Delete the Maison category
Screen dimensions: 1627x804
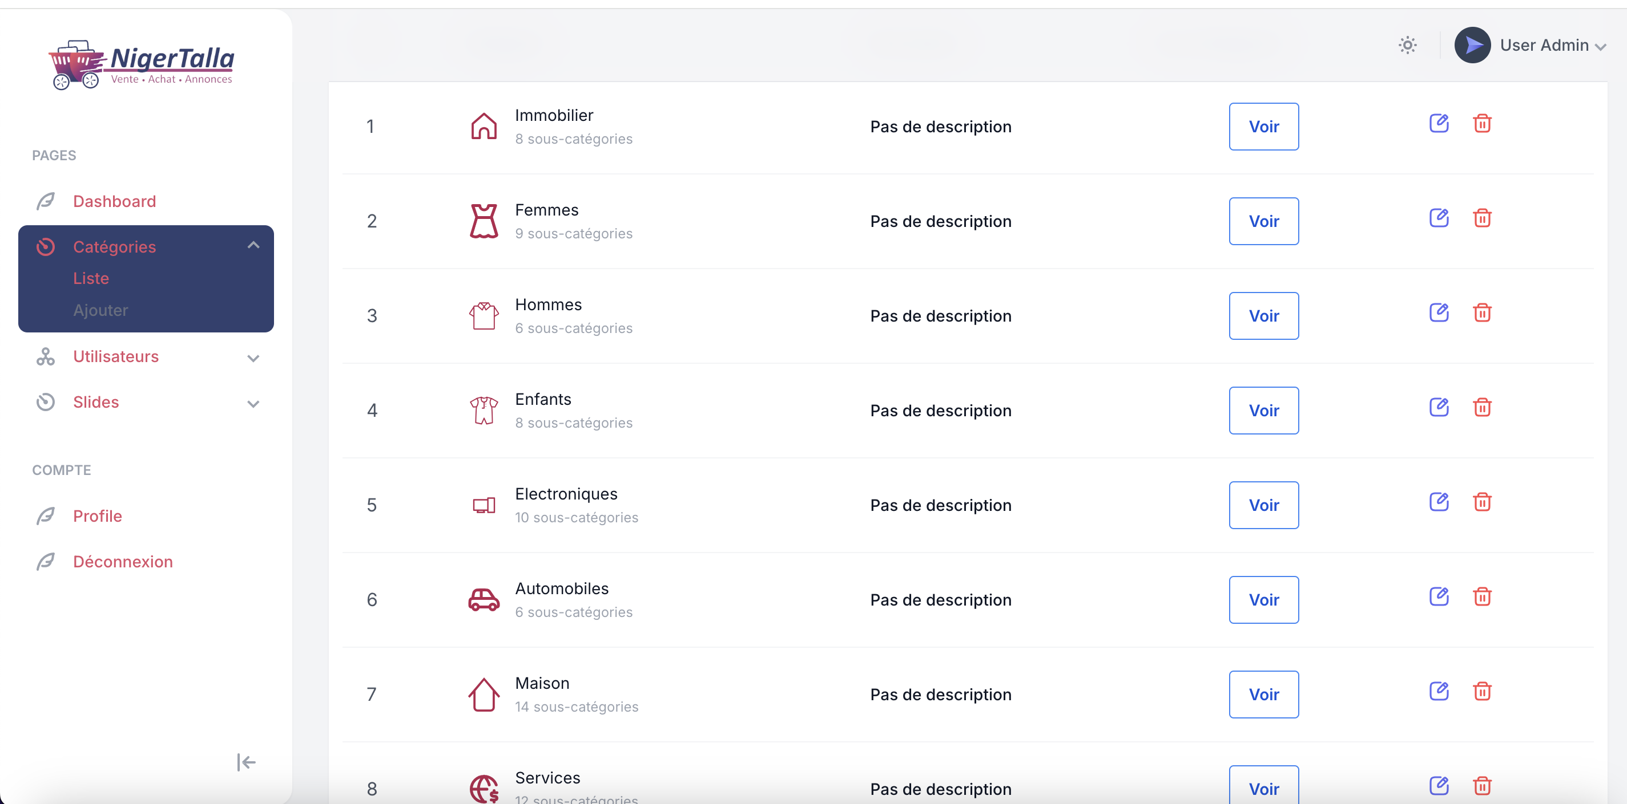1482,691
